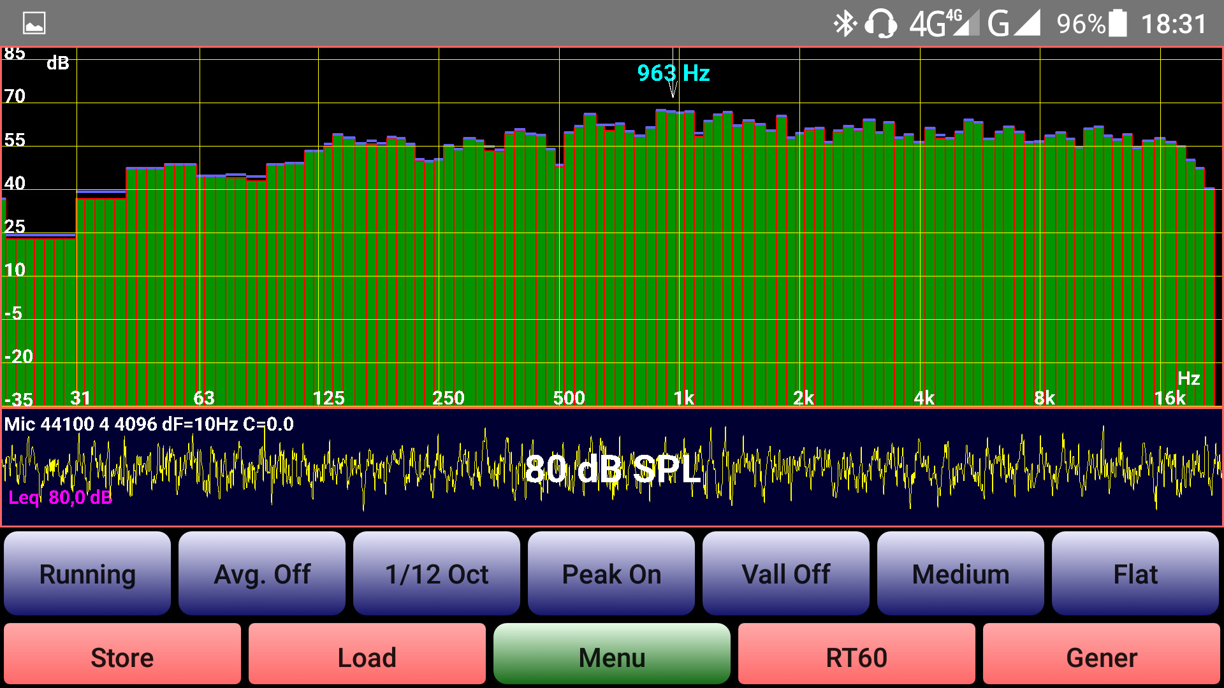Tap the 80 dB SPL readout

tap(613, 469)
